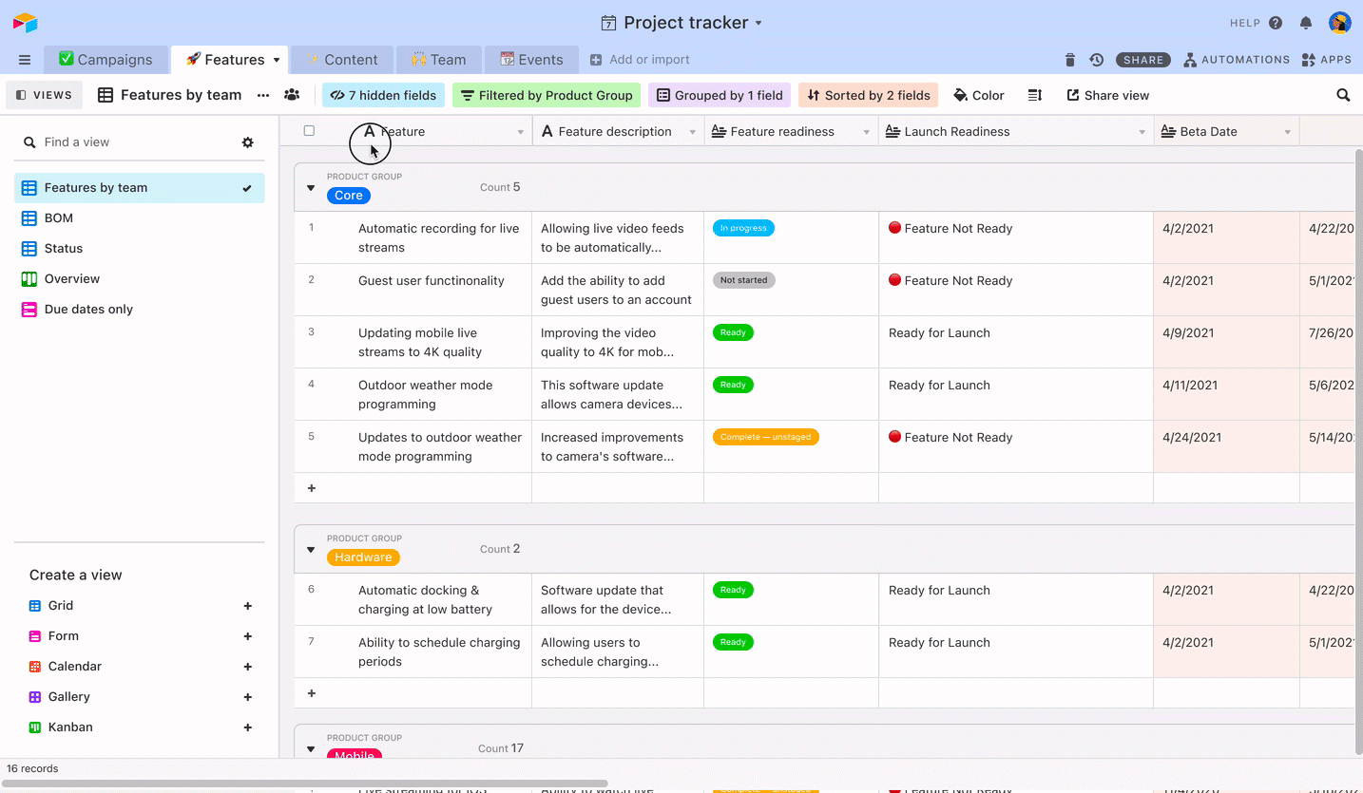1363x793 pixels.
Task: Collapse the Core product group
Action: [311, 188]
